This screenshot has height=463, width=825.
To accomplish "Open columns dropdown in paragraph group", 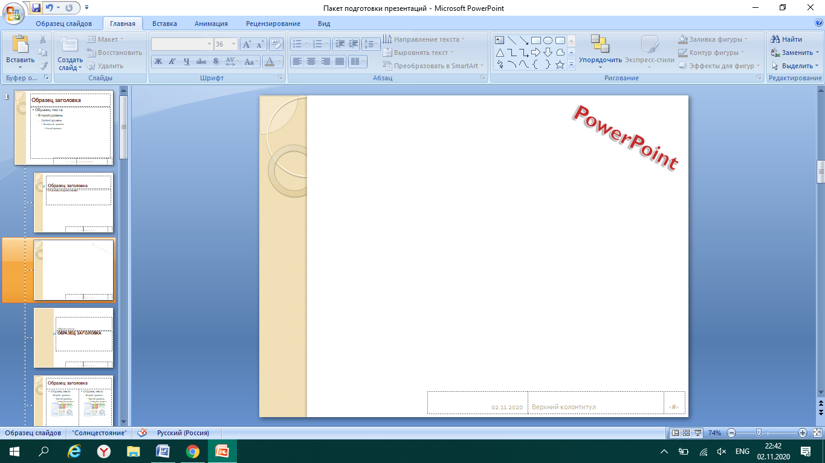I will coord(358,62).
